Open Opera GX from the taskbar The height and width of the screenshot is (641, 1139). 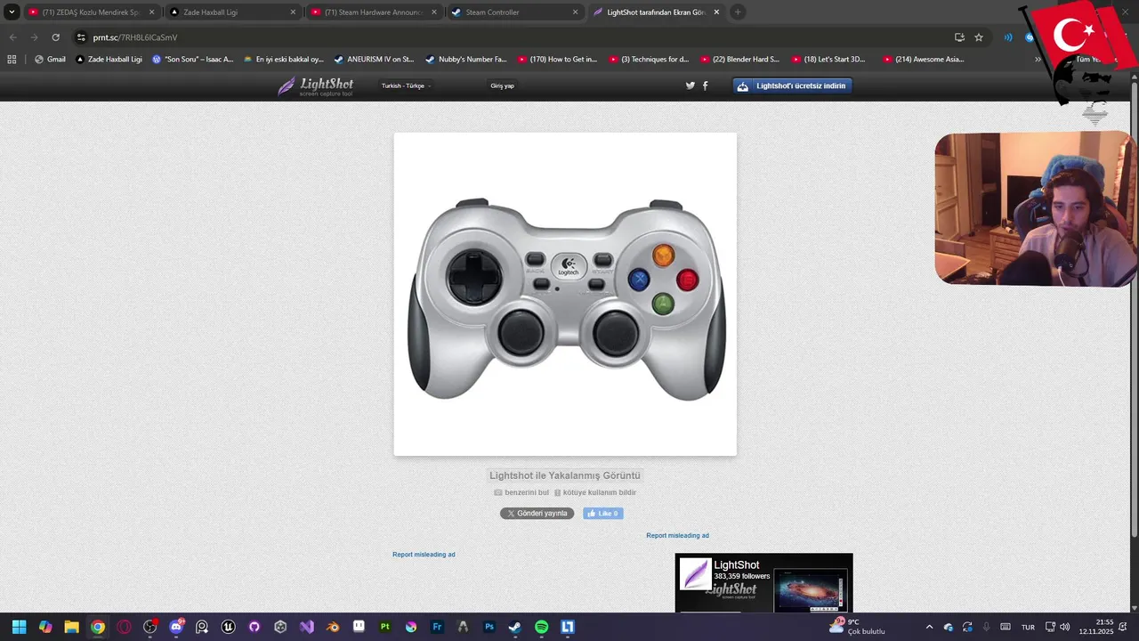(124, 627)
